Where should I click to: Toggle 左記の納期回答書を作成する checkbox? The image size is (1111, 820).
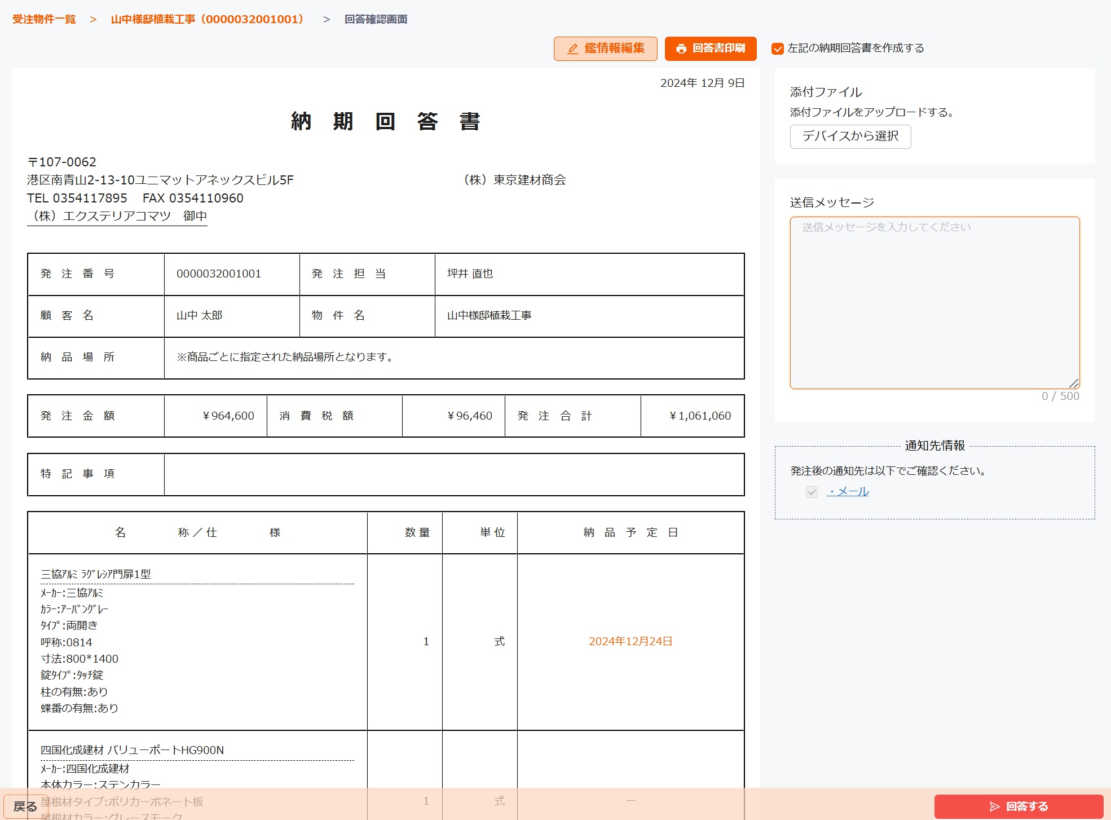[778, 49]
